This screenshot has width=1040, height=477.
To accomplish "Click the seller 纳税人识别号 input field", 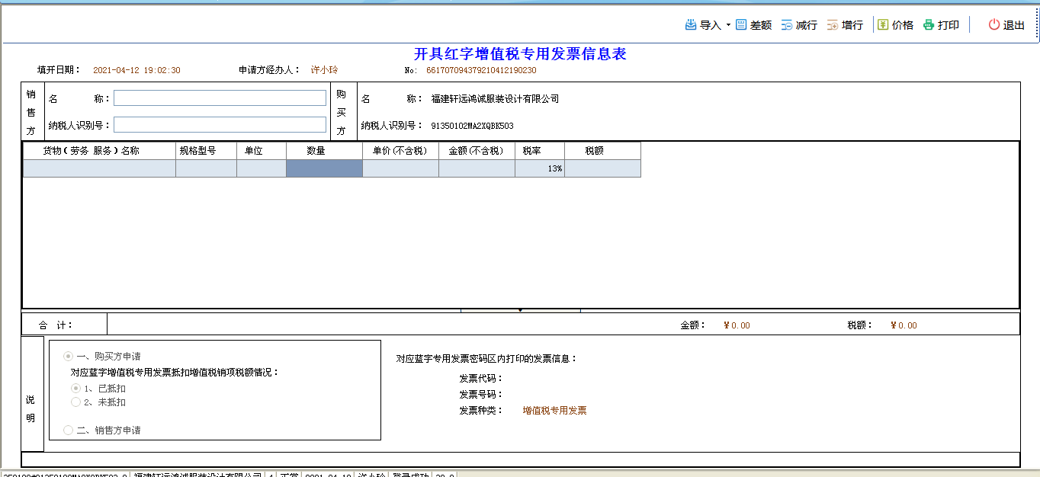I will point(220,125).
